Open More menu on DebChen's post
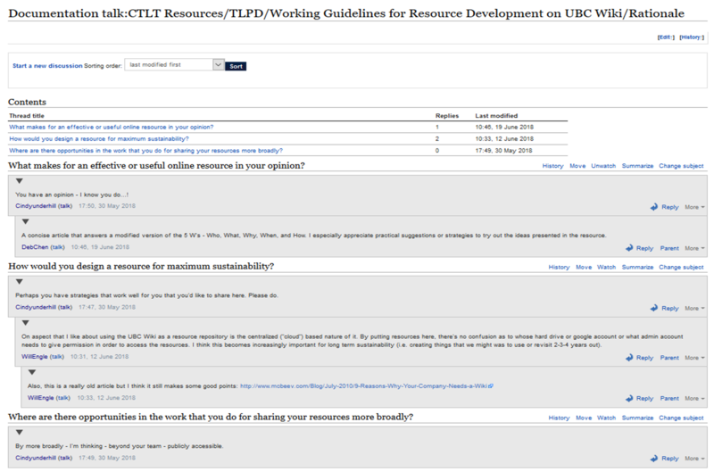714x472 pixels. [694, 248]
